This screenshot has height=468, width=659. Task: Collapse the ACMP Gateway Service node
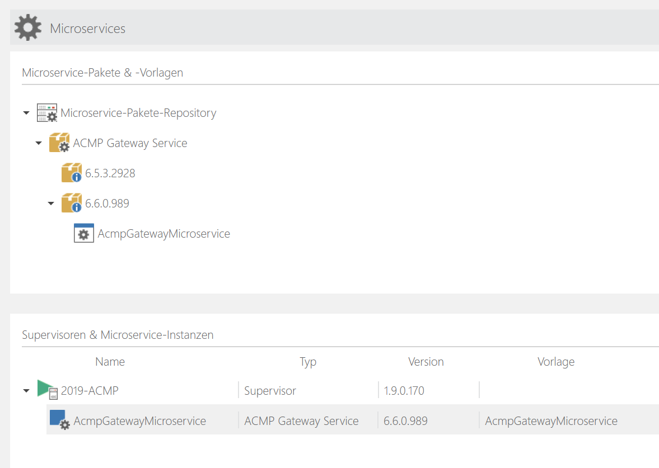[39, 144]
